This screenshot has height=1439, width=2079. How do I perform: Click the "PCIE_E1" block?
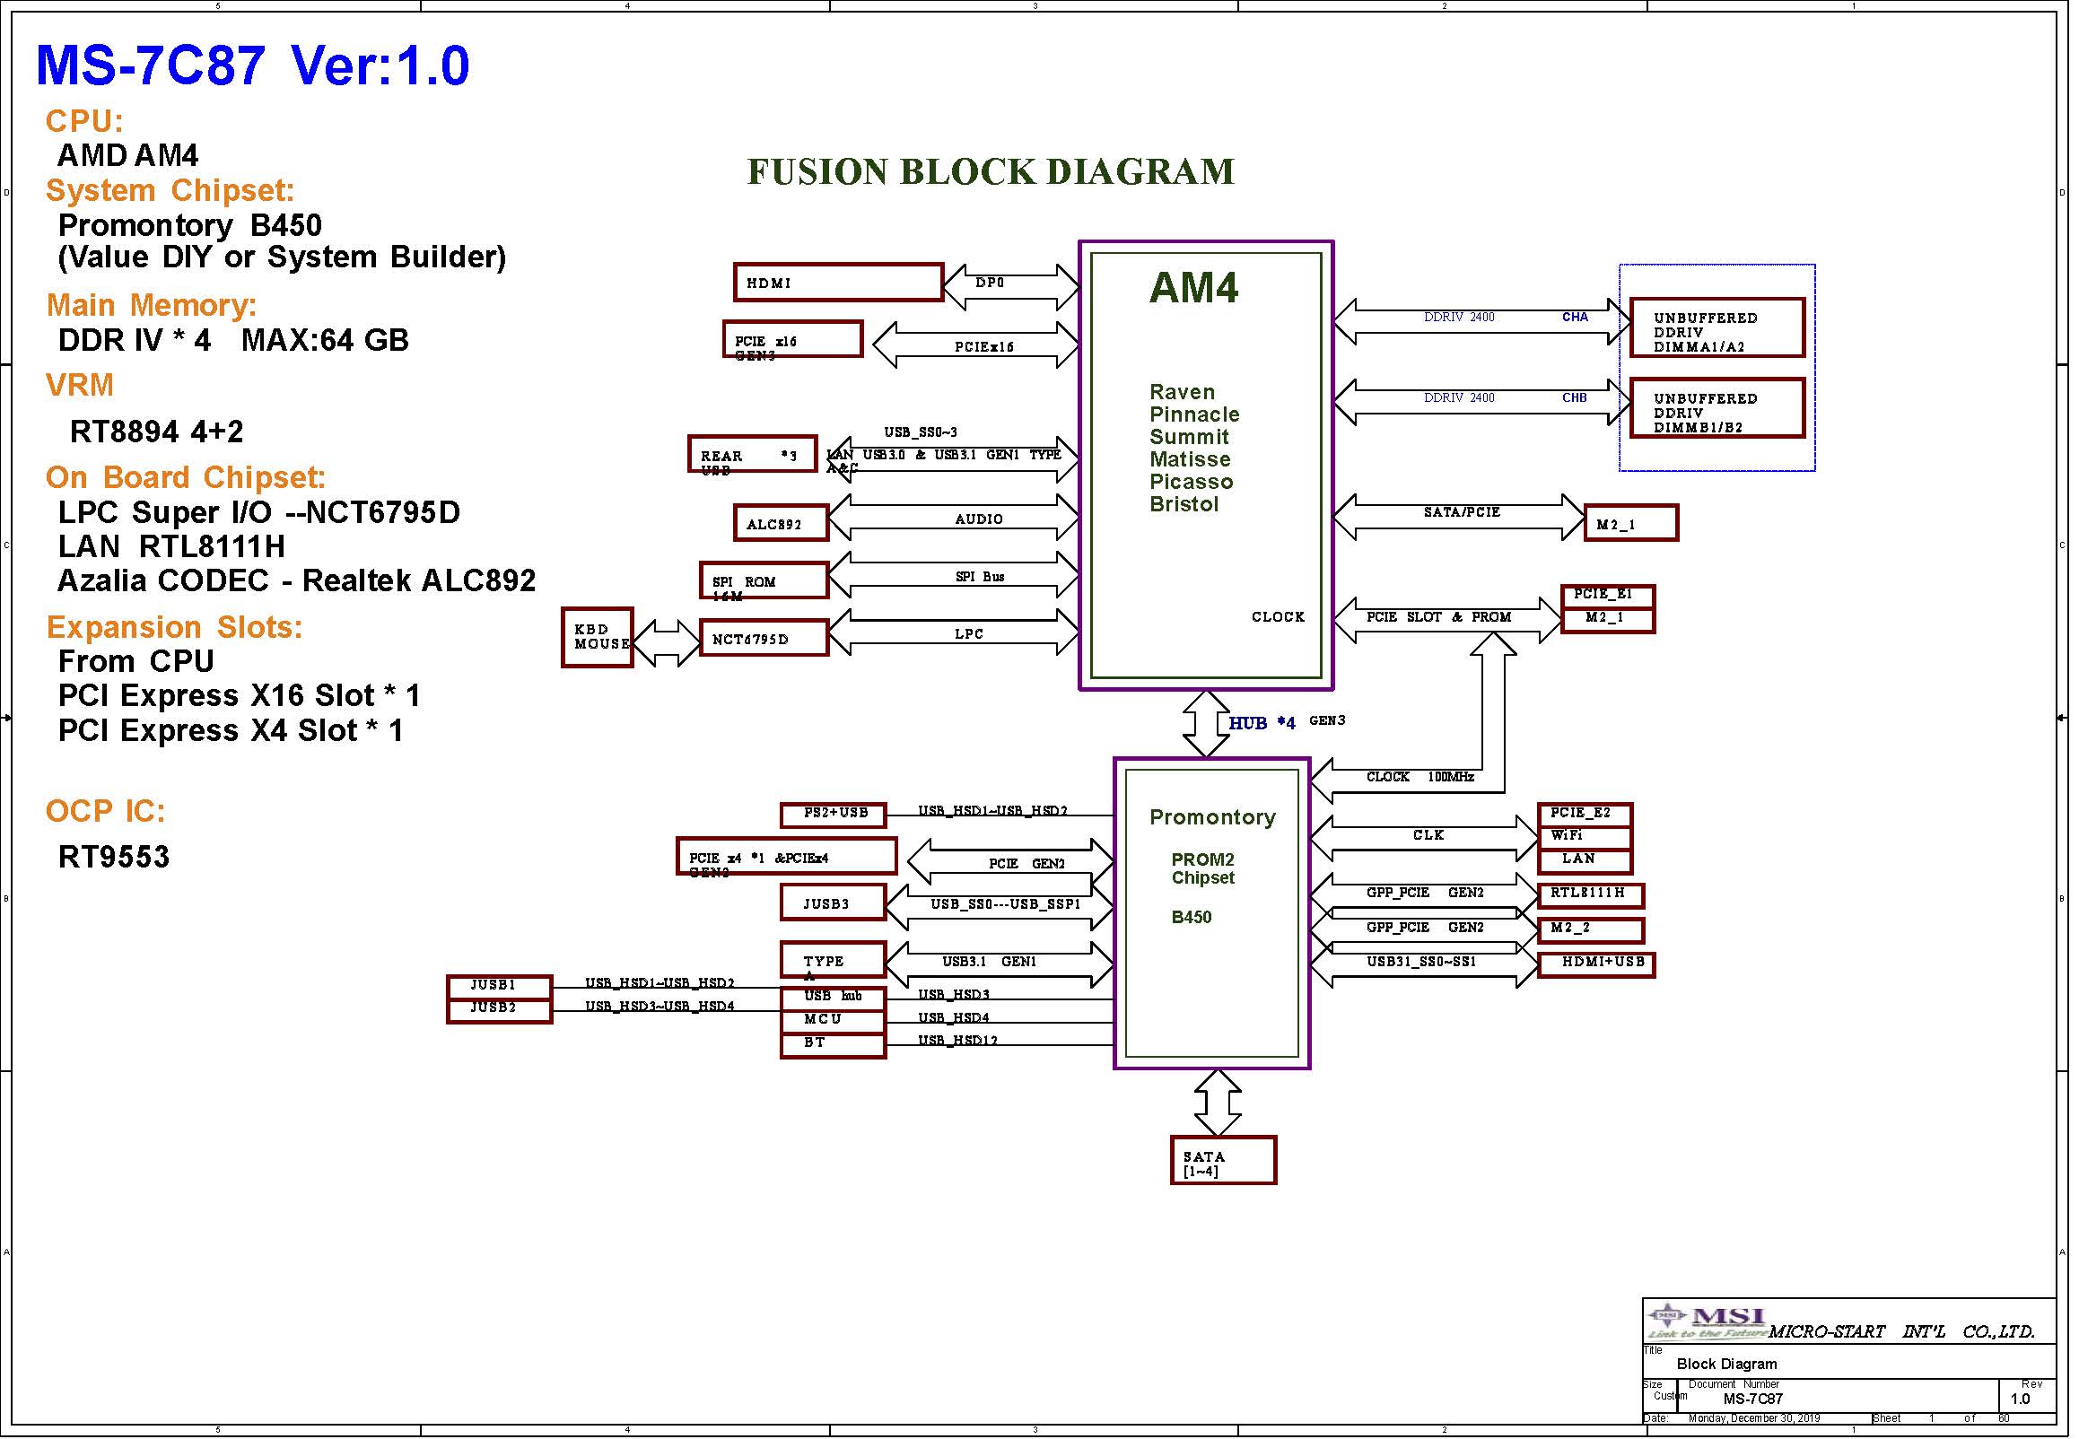tap(1608, 596)
